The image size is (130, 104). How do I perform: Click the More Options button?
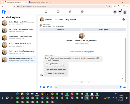pos(104,30)
